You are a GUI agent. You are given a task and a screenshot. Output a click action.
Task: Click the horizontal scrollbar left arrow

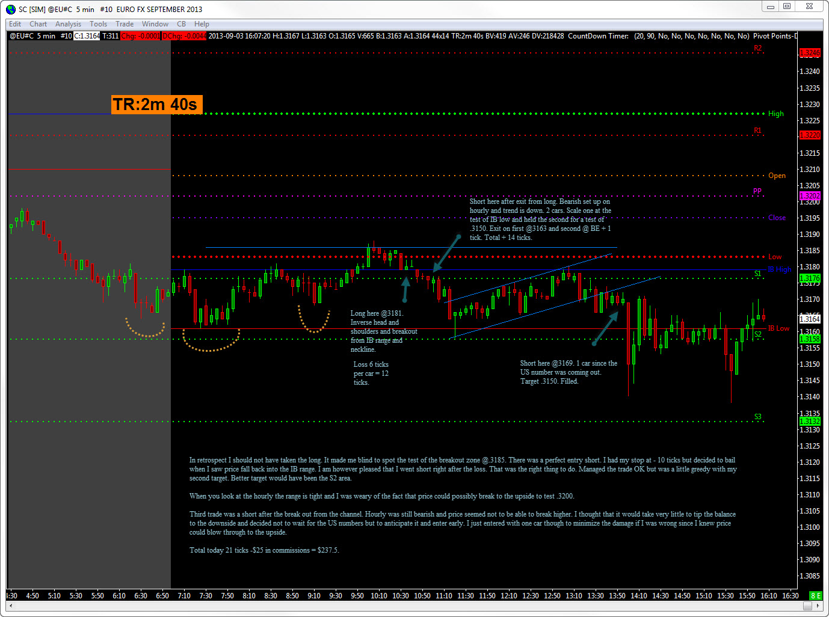pyautogui.click(x=10, y=606)
